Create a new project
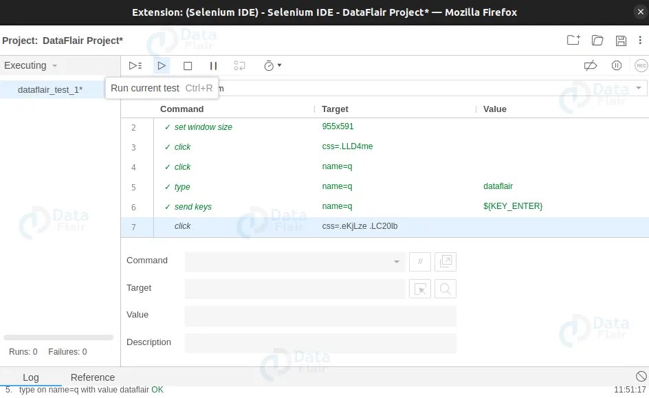 click(x=573, y=40)
